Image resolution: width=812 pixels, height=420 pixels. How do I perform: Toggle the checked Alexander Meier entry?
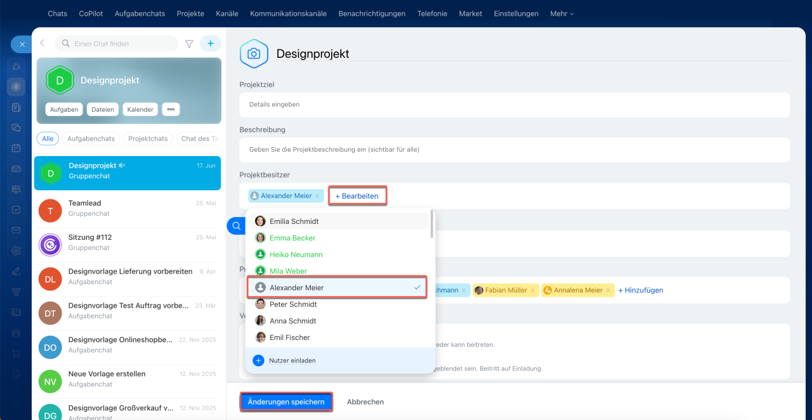[x=337, y=287]
